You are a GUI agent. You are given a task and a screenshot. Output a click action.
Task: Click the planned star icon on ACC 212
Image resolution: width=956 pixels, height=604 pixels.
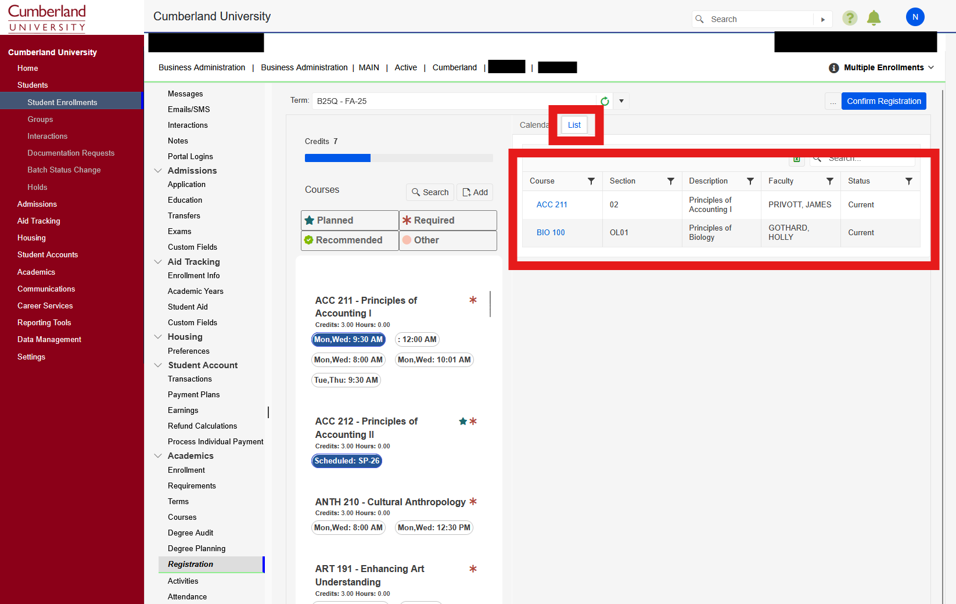[463, 421]
